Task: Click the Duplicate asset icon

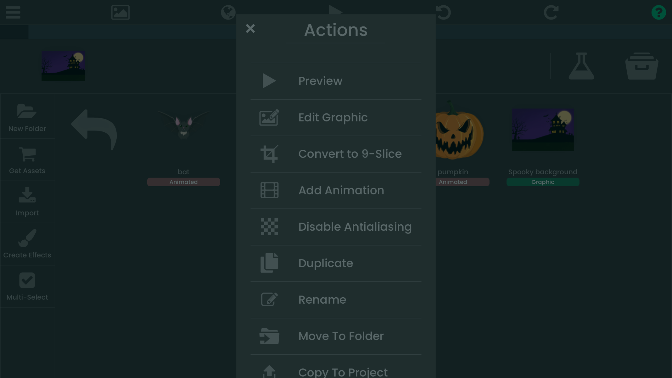Action: coord(269,262)
